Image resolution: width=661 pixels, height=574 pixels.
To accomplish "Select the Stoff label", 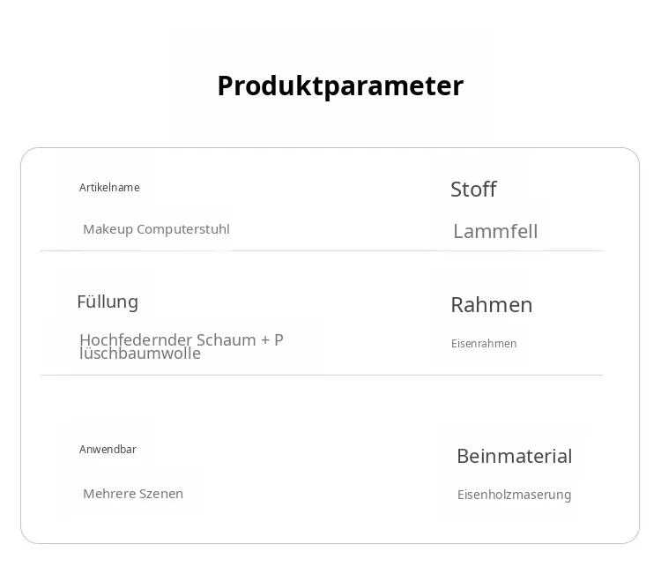I will [x=473, y=189].
